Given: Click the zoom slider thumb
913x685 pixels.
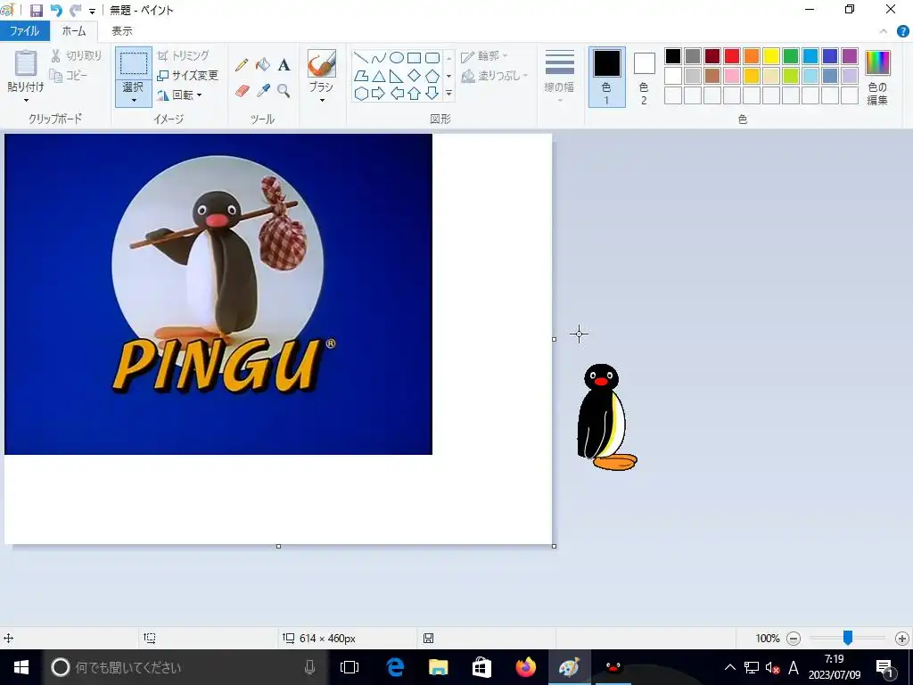Looking at the screenshot, I should (848, 638).
